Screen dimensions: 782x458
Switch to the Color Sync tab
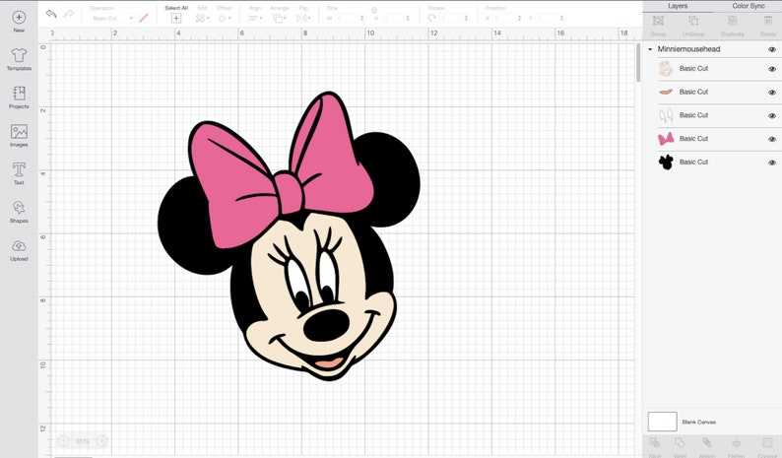(x=749, y=6)
